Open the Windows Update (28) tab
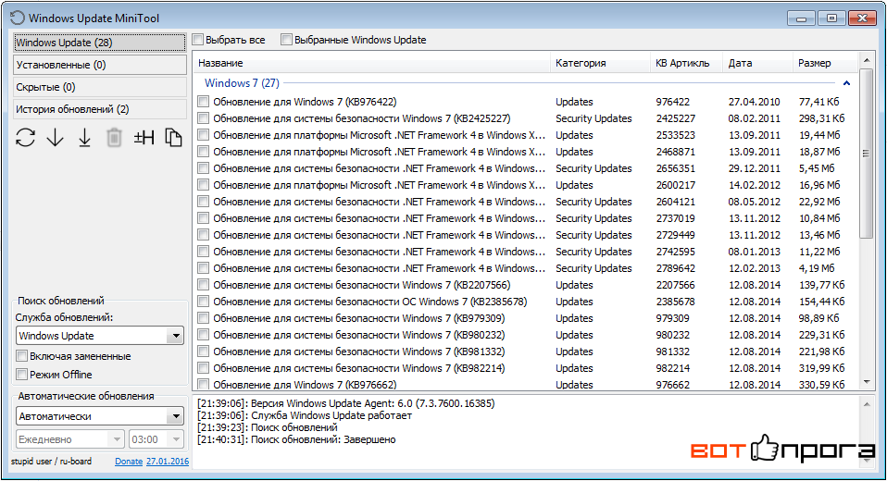887x481 pixels. pyautogui.click(x=100, y=43)
